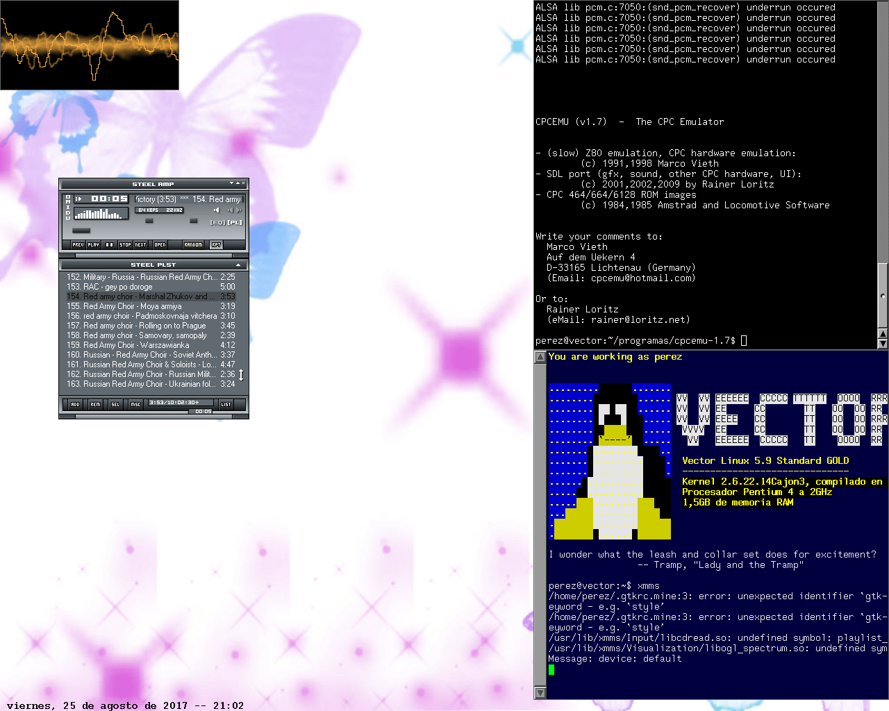Screen dimensions: 889x711
Task: Click the stereo speakers indicator icon
Action: (x=234, y=210)
